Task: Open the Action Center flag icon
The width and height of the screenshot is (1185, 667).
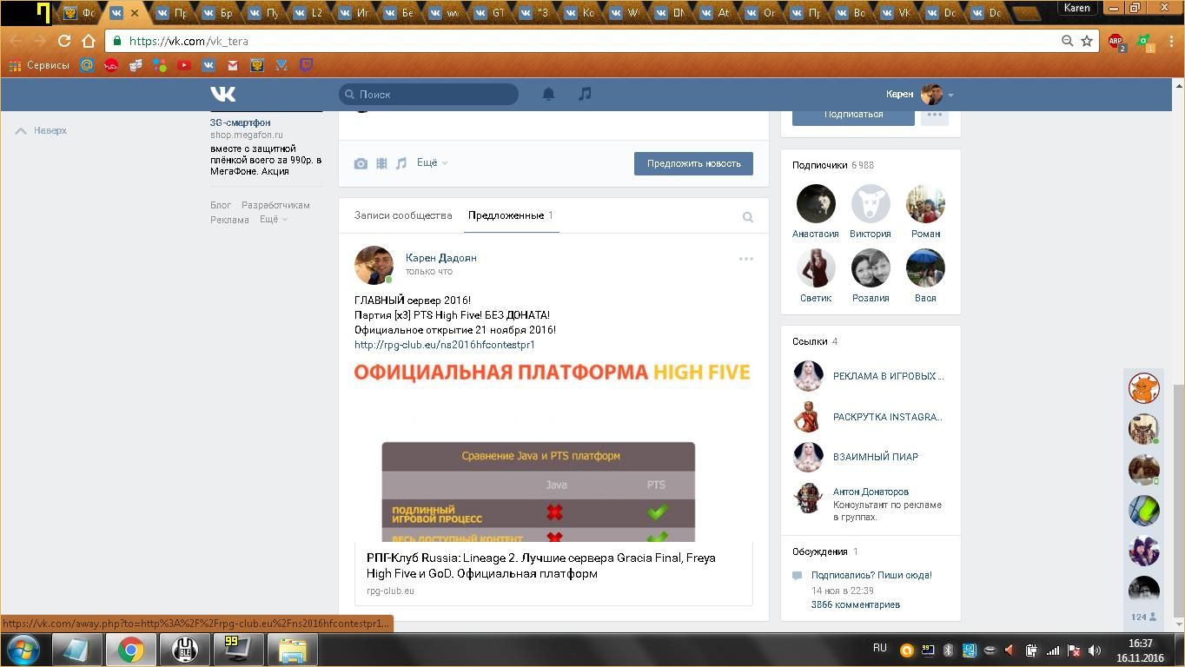Action: click(x=1074, y=650)
